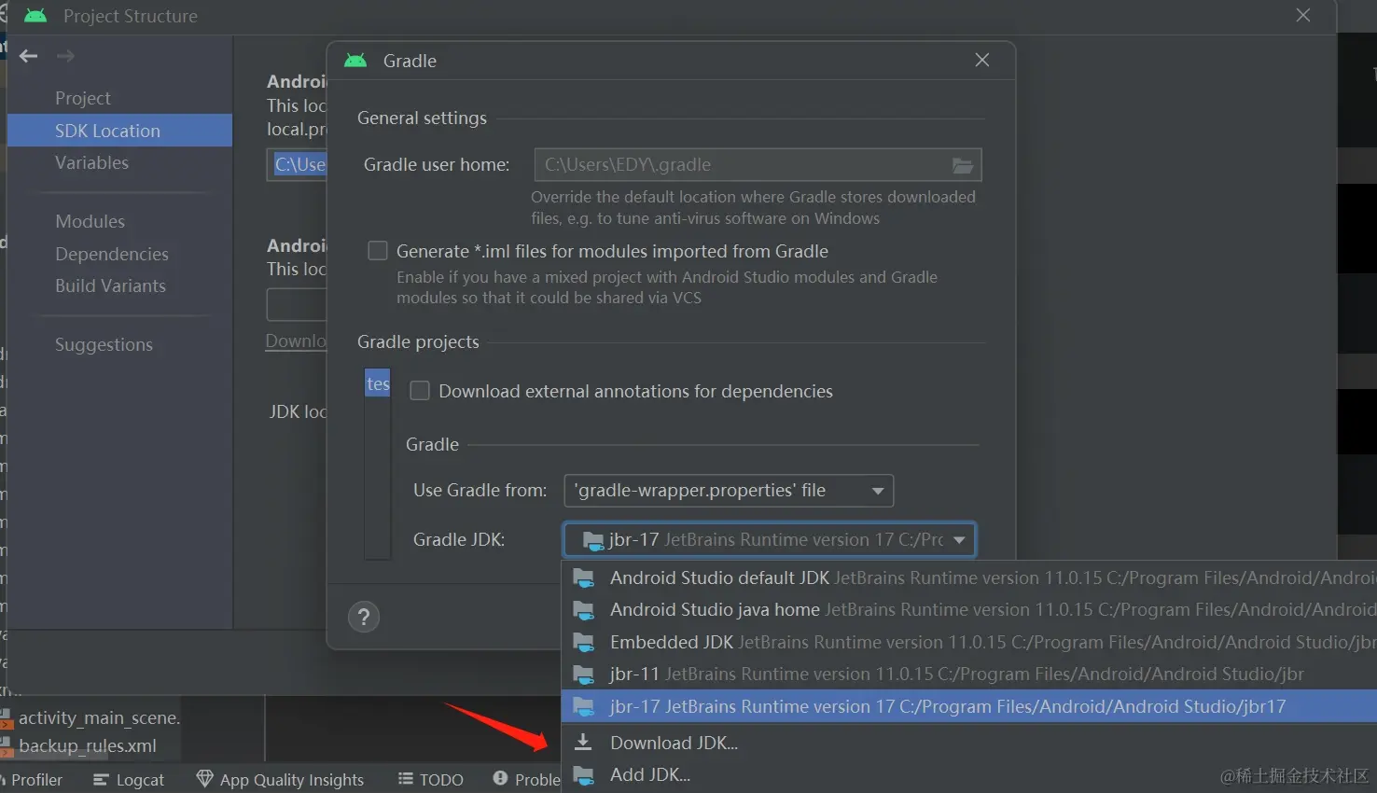
Task: Click folder icon of jbr-11 entry
Action: [584, 675]
